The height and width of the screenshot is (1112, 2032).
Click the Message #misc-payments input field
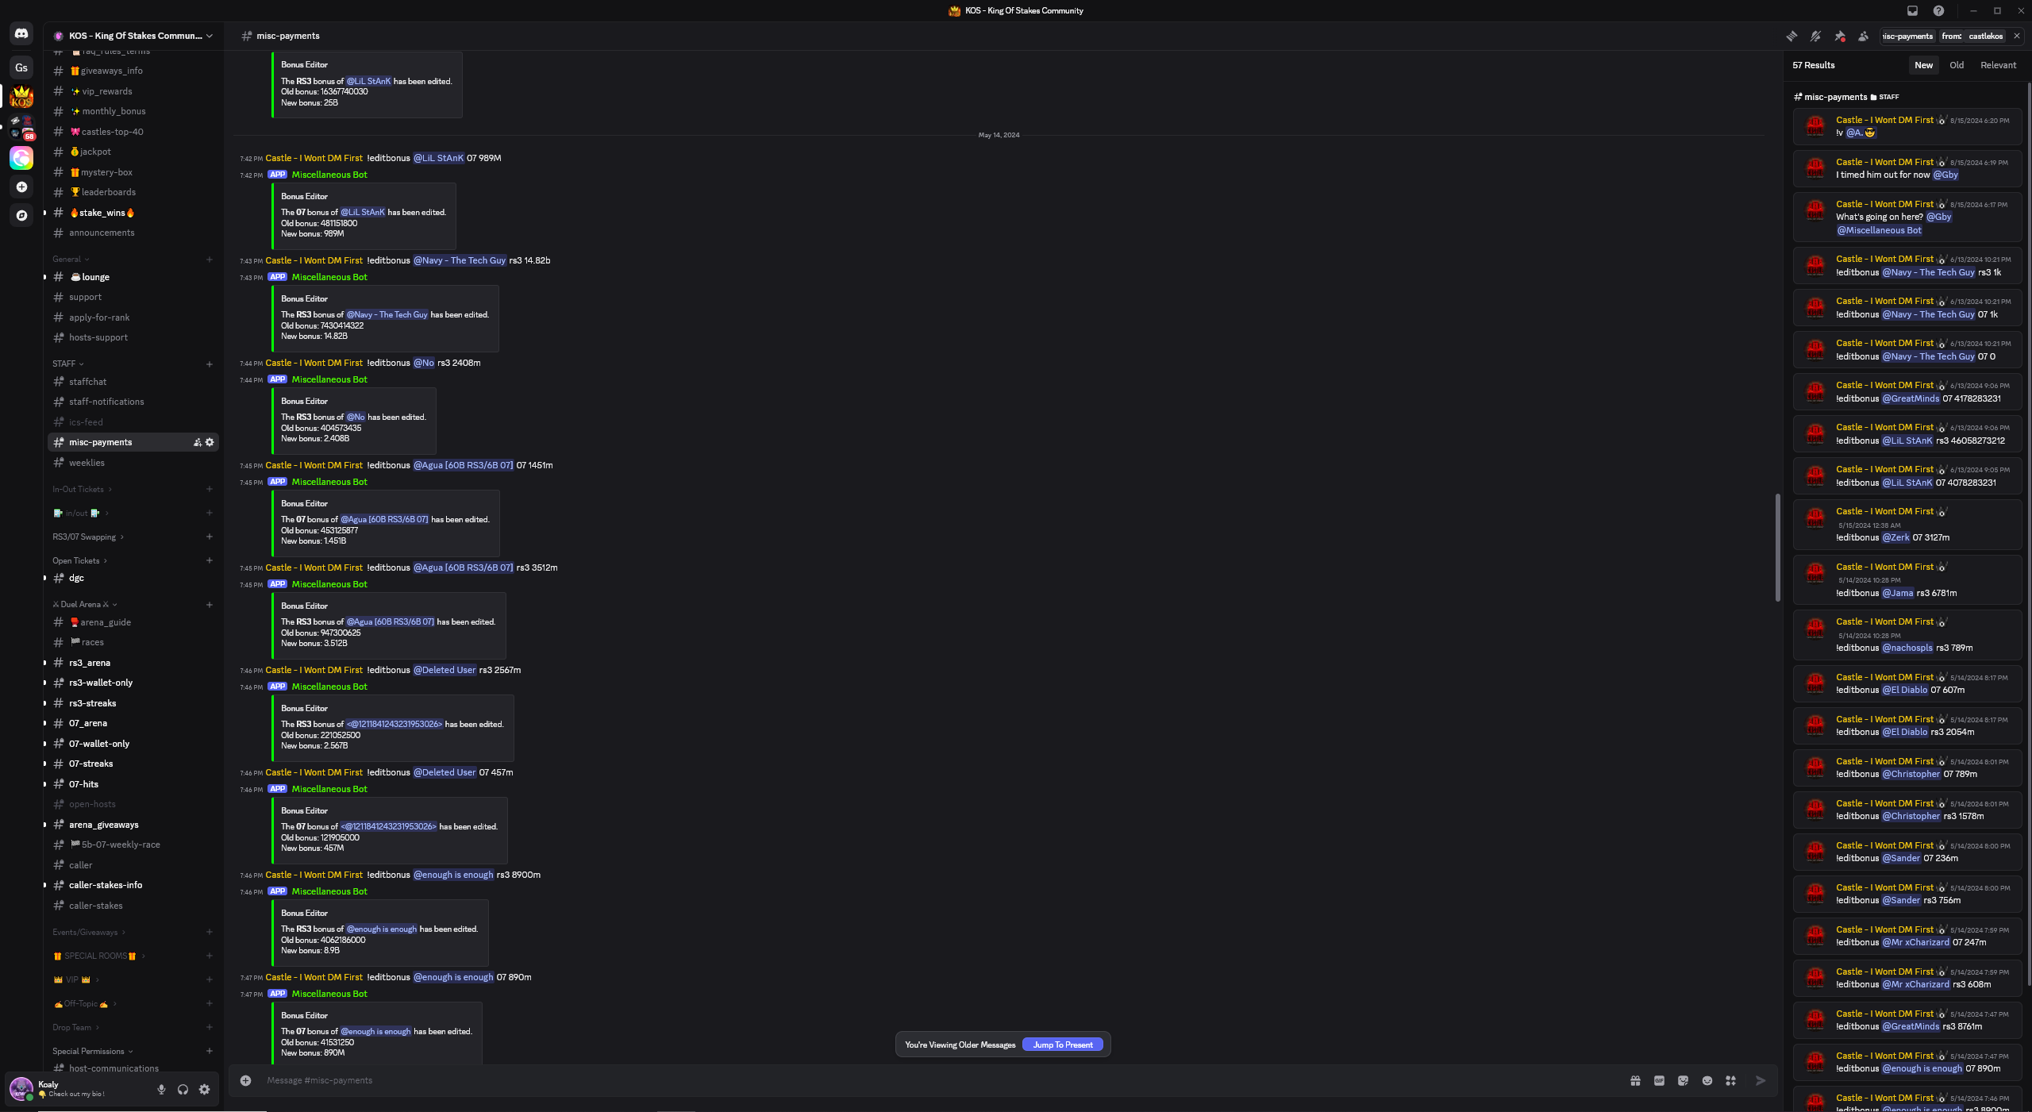coord(937,1080)
